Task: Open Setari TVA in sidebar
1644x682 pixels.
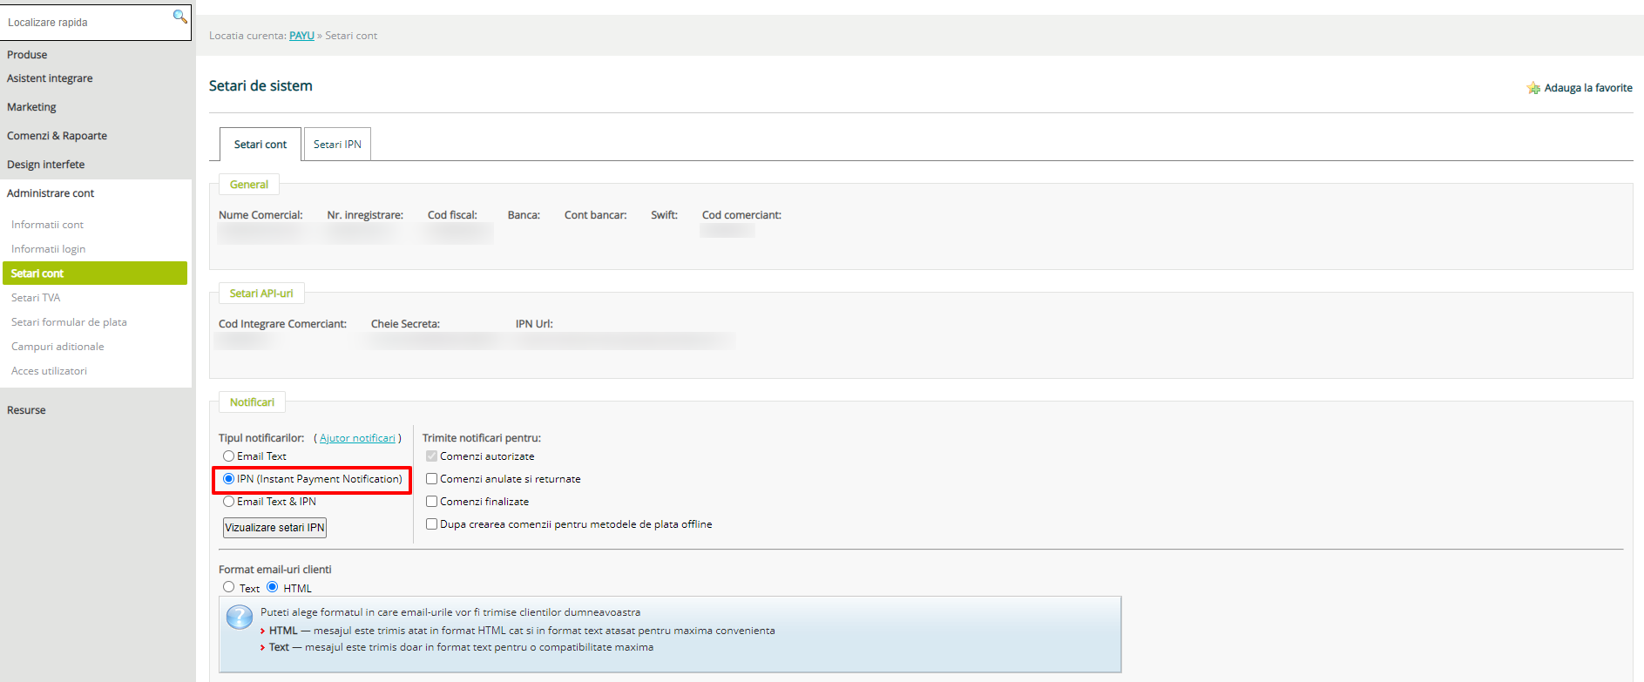Action: point(36,298)
